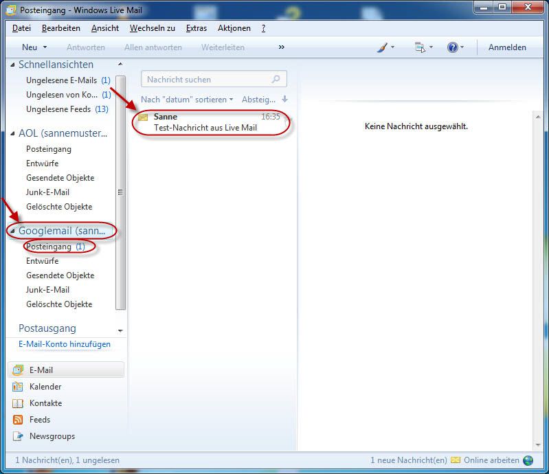The image size is (549, 474).
Task: Open the Wechseln zu menu
Action: [x=152, y=28]
